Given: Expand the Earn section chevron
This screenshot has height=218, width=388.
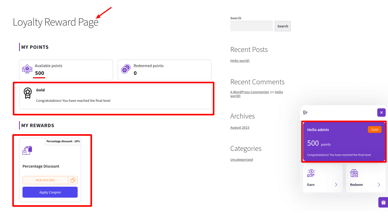Looking at the screenshot, I should [x=336, y=185].
